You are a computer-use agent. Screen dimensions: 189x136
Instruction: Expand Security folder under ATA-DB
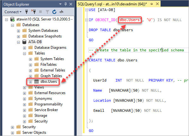[x=24, y=122]
